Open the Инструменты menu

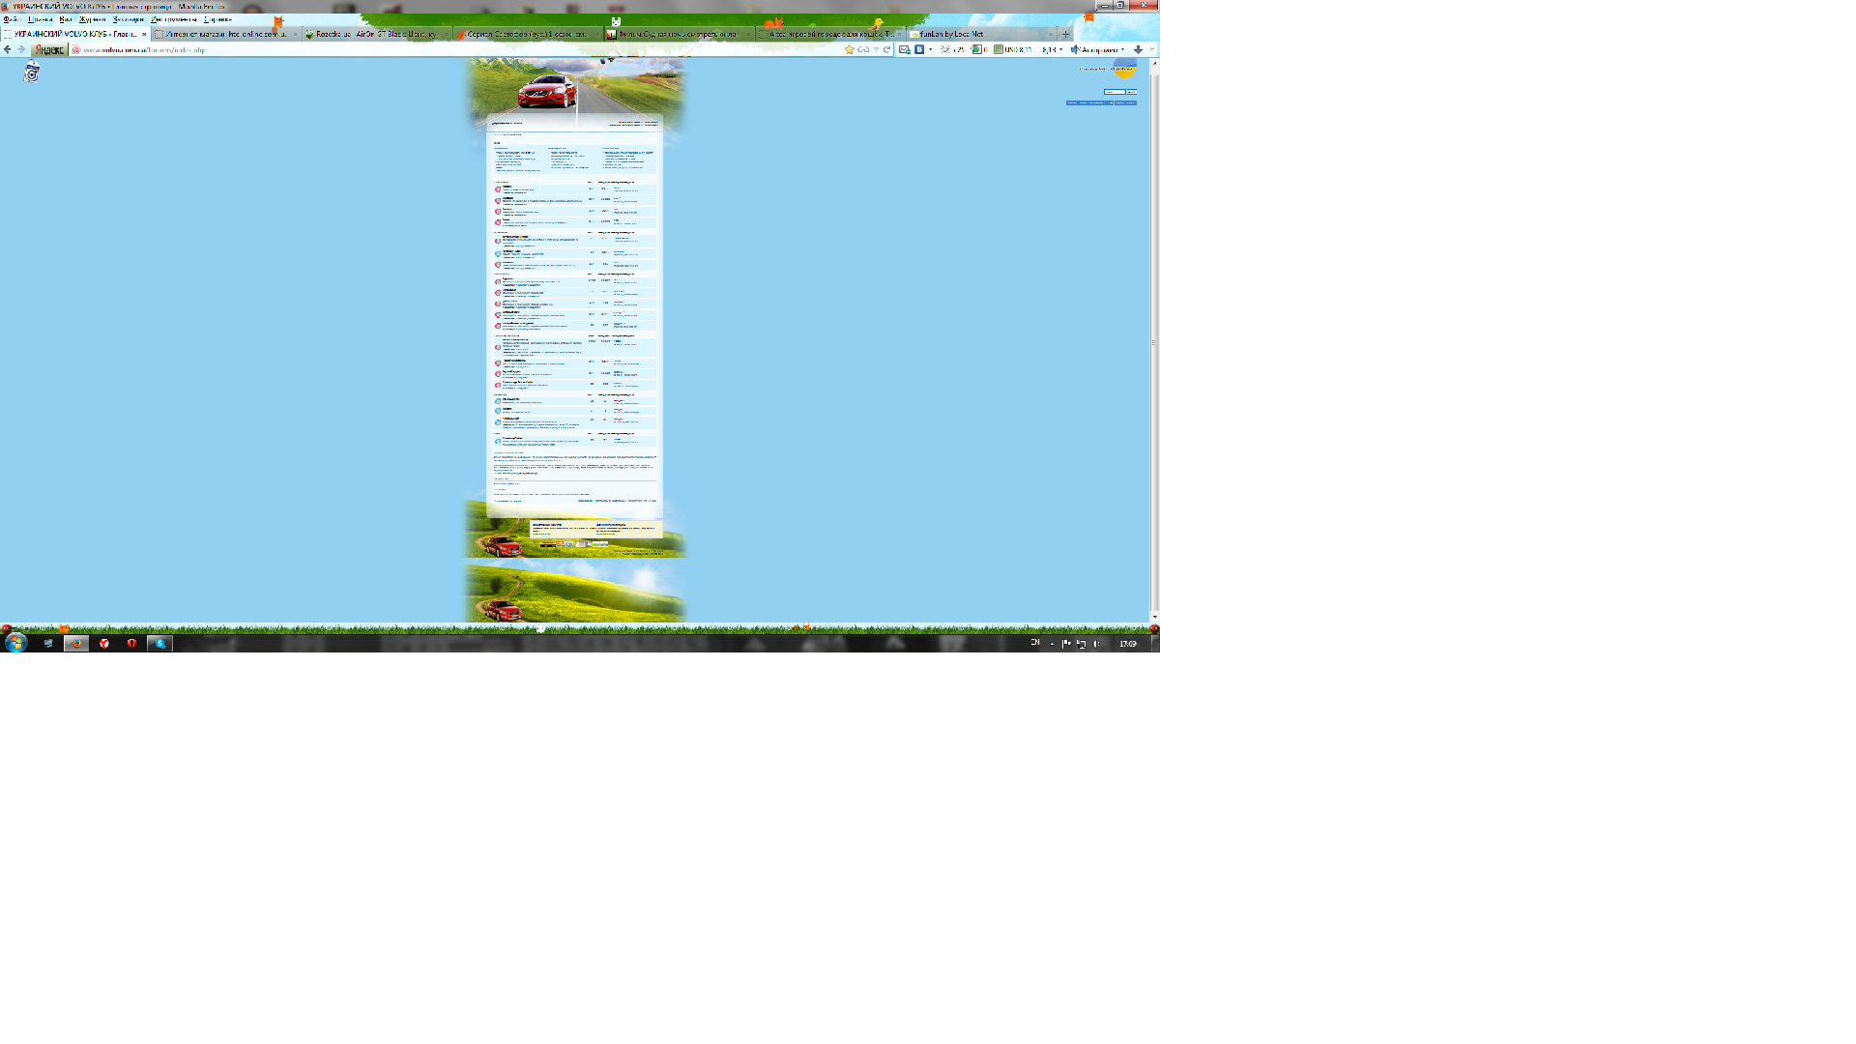pos(173,19)
